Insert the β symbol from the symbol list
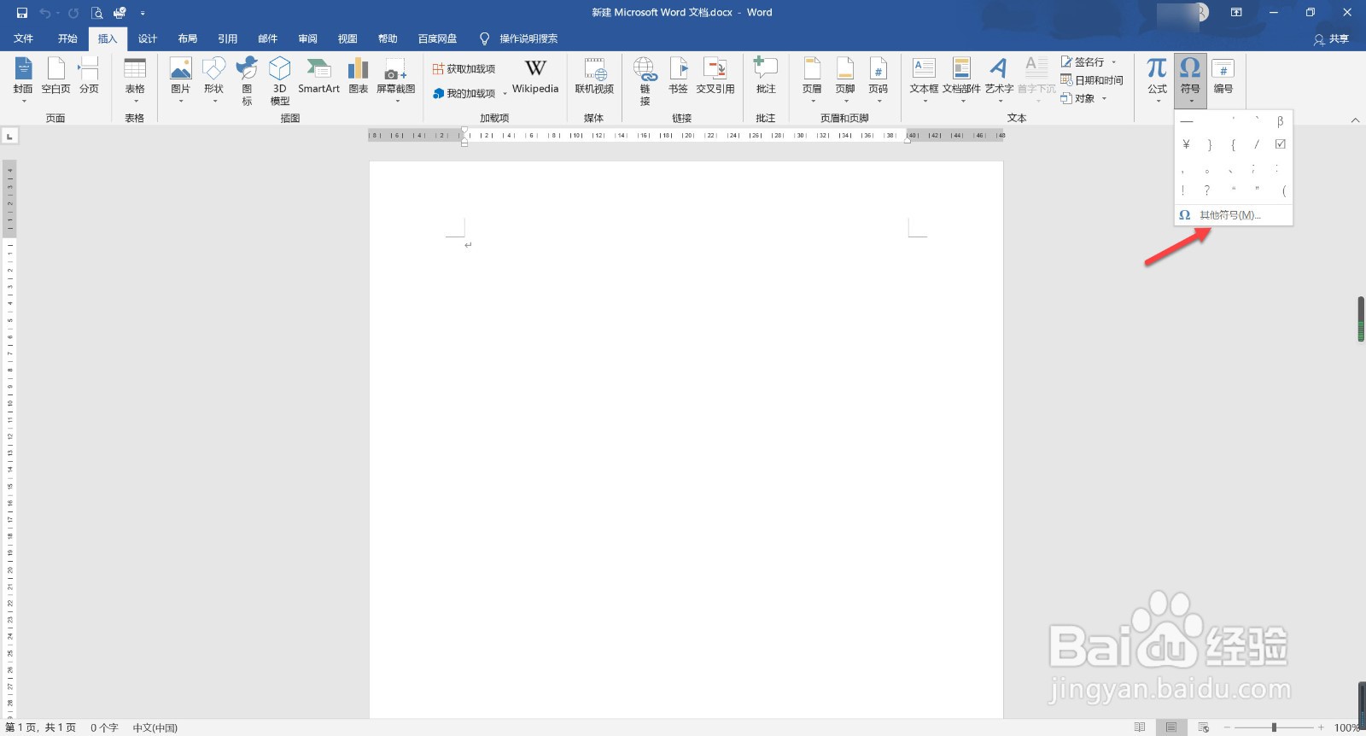 [1280, 121]
